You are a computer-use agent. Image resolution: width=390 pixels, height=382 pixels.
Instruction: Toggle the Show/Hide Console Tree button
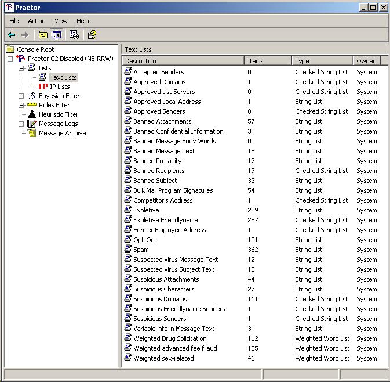57,35
